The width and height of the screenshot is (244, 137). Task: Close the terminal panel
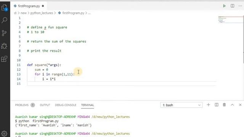click(x=240, y=105)
